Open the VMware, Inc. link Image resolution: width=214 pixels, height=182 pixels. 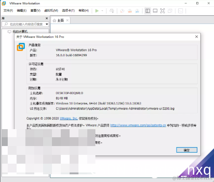click(69, 119)
